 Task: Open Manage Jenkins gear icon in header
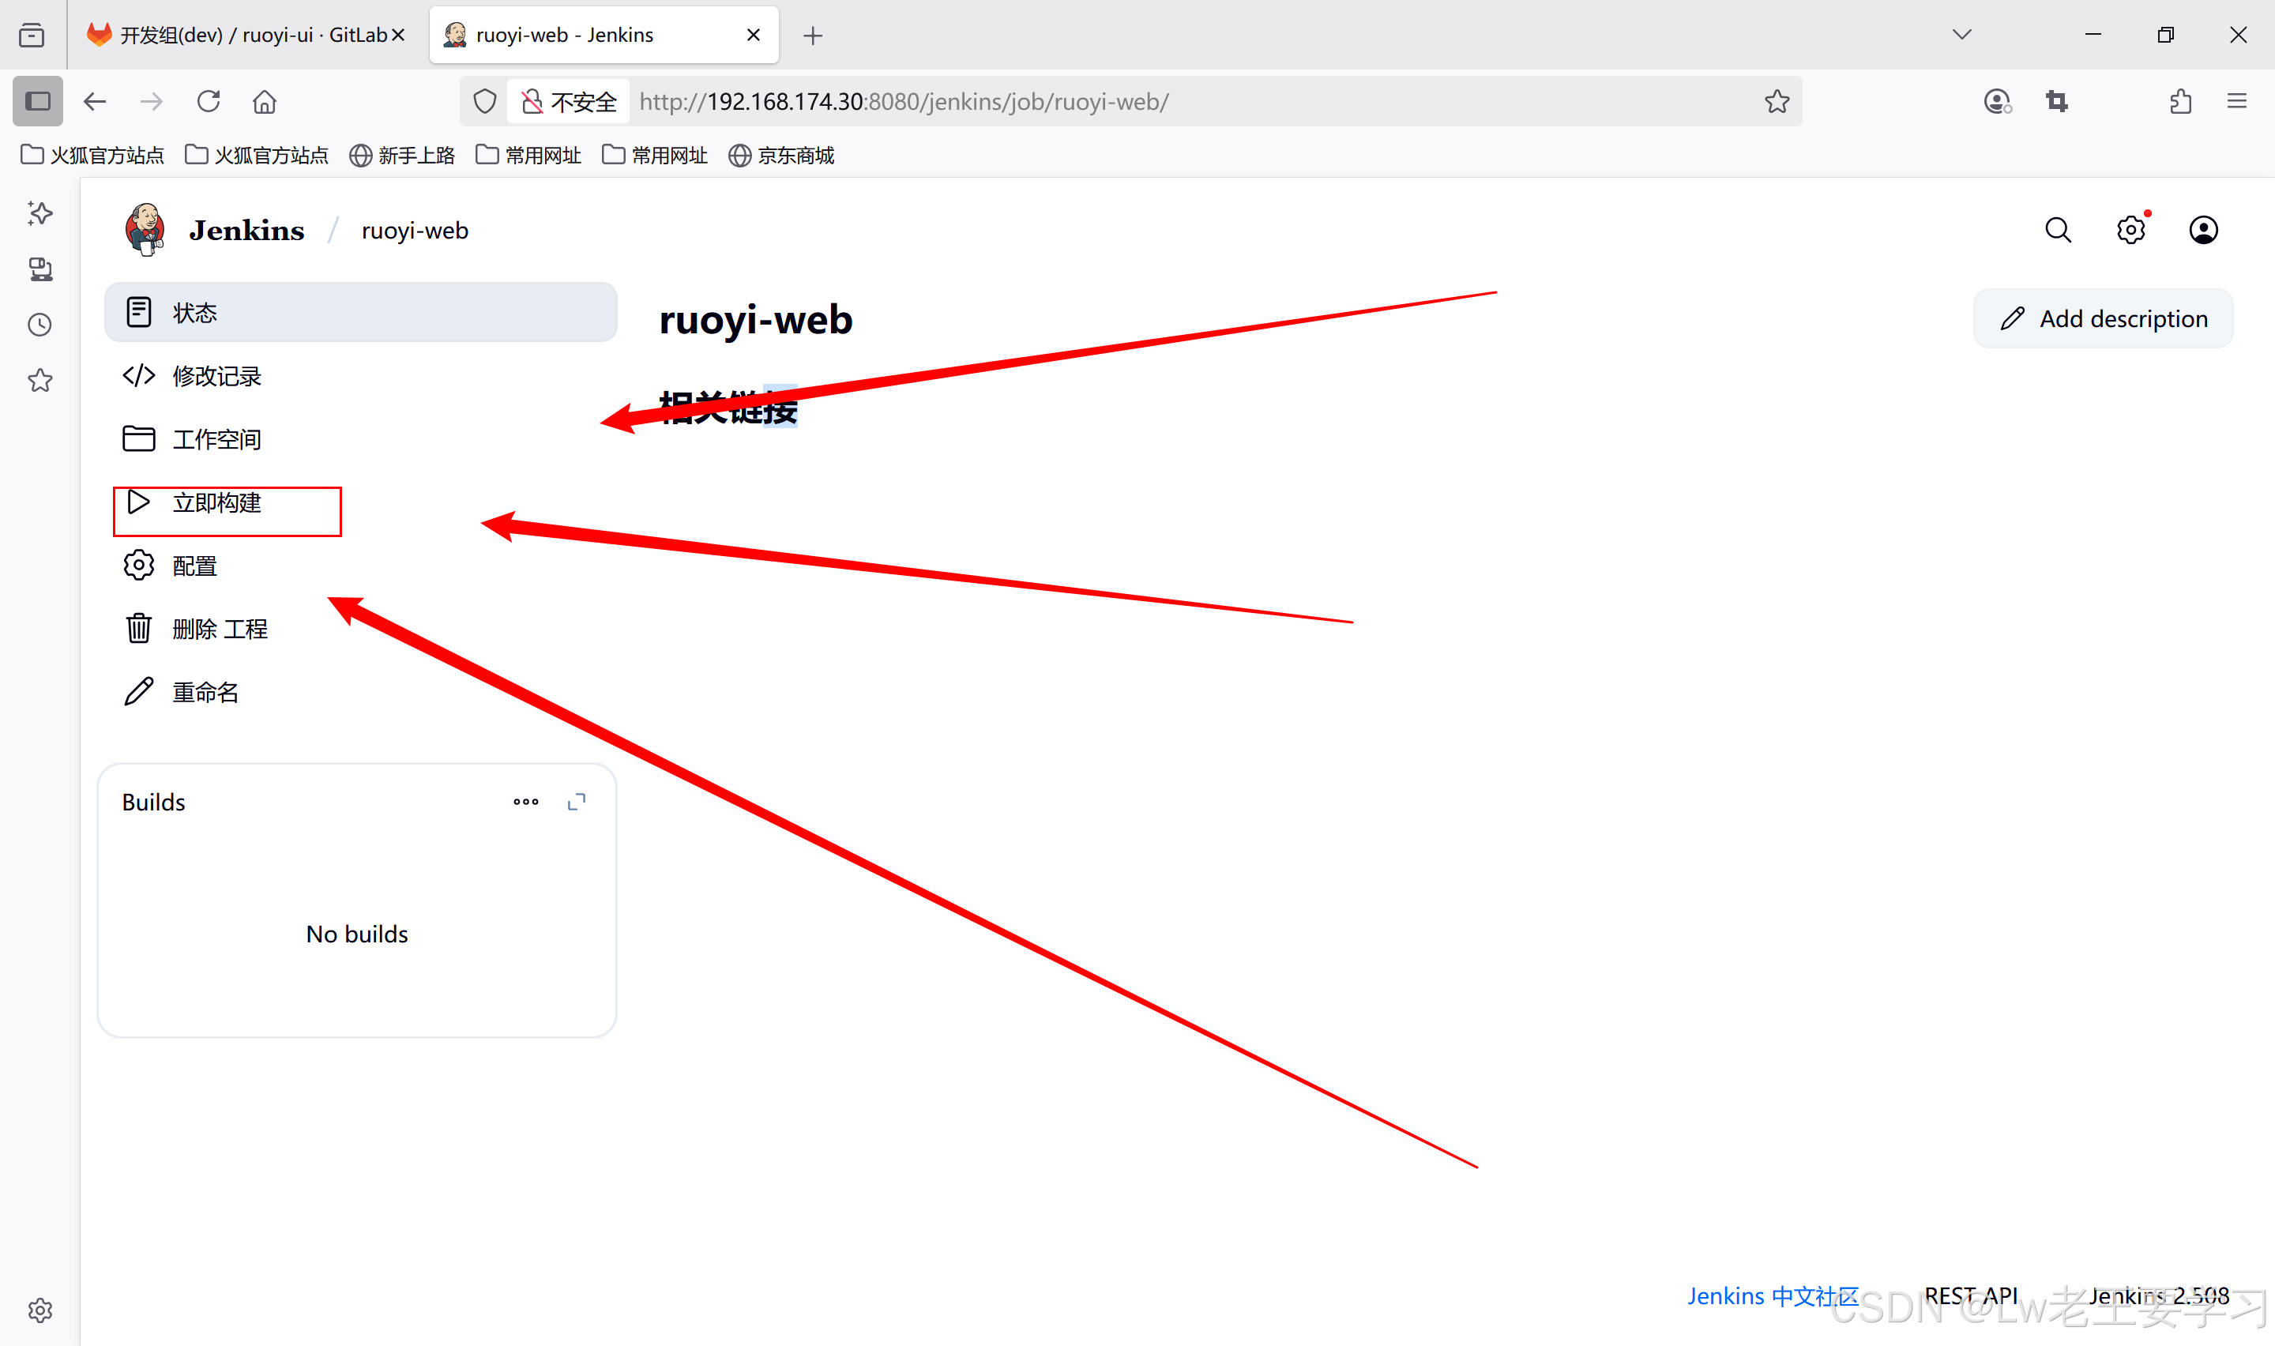[x=2130, y=231]
